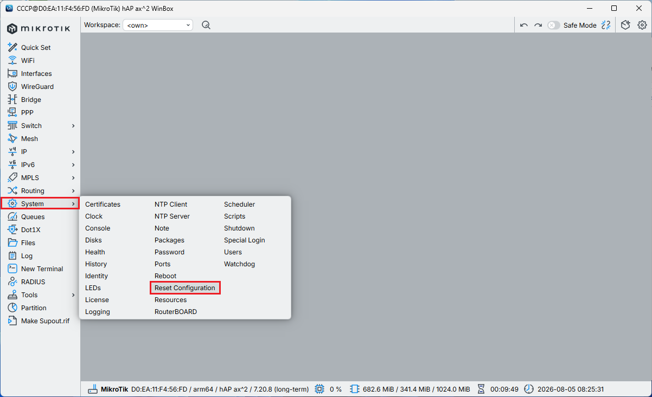Open Password from System menu
This screenshot has height=397, width=652.
click(169, 252)
